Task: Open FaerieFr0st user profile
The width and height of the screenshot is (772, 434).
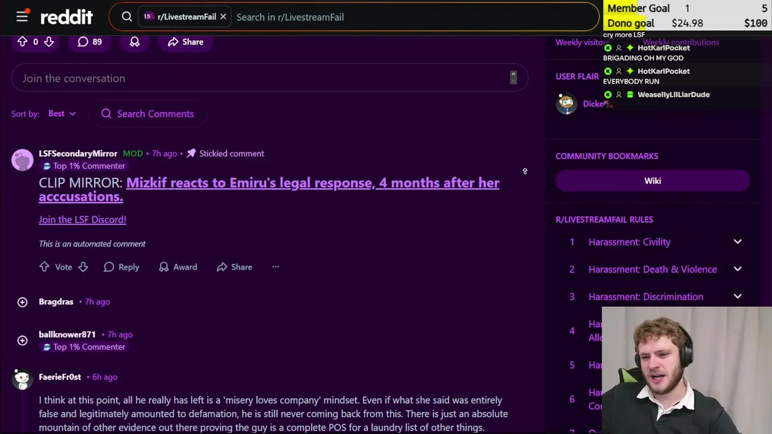Action: point(60,377)
